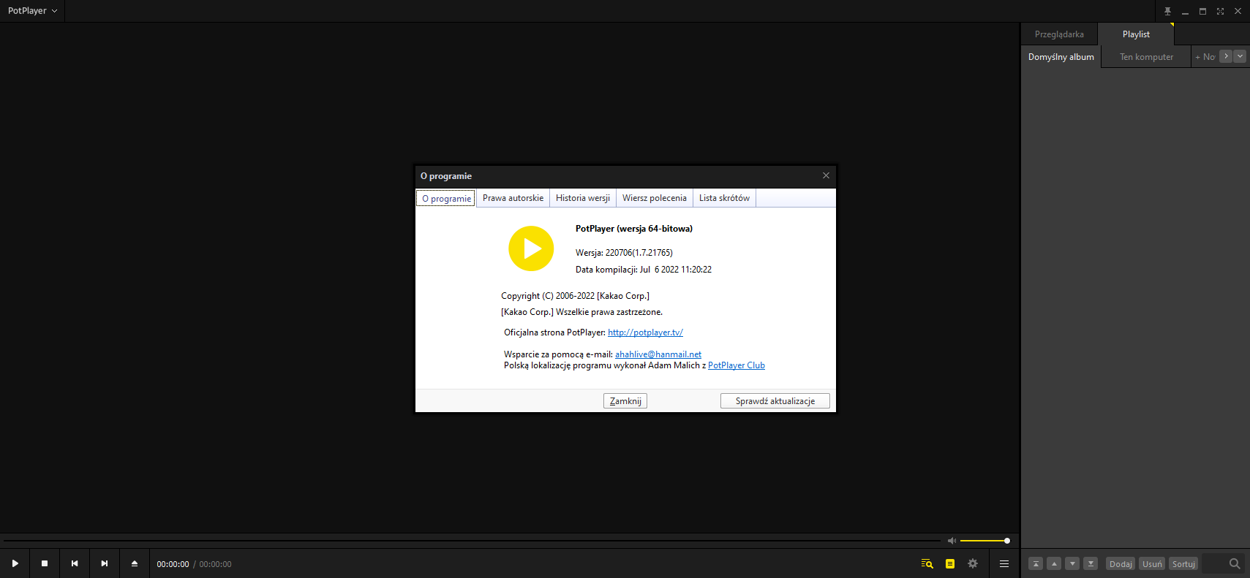Skip to the previous track
The height and width of the screenshot is (578, 1250).
(75, 563)
